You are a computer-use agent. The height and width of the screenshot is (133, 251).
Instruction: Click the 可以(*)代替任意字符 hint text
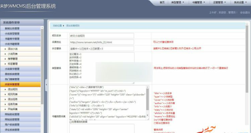pos(163,42)
